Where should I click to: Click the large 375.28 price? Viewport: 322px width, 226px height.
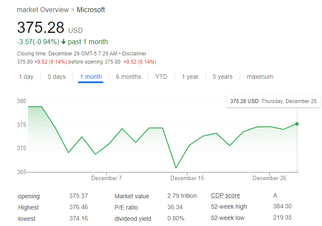coord(41,28)
